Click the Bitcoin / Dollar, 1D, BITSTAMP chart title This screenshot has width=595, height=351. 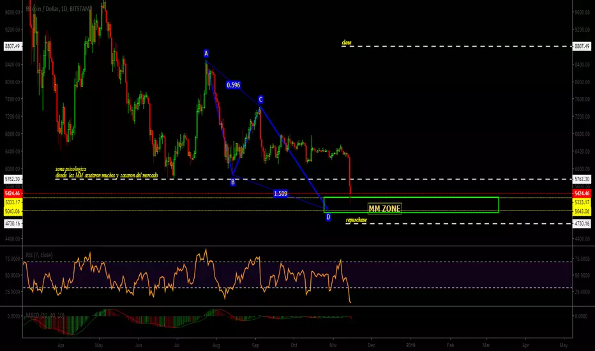pos(59,9)
